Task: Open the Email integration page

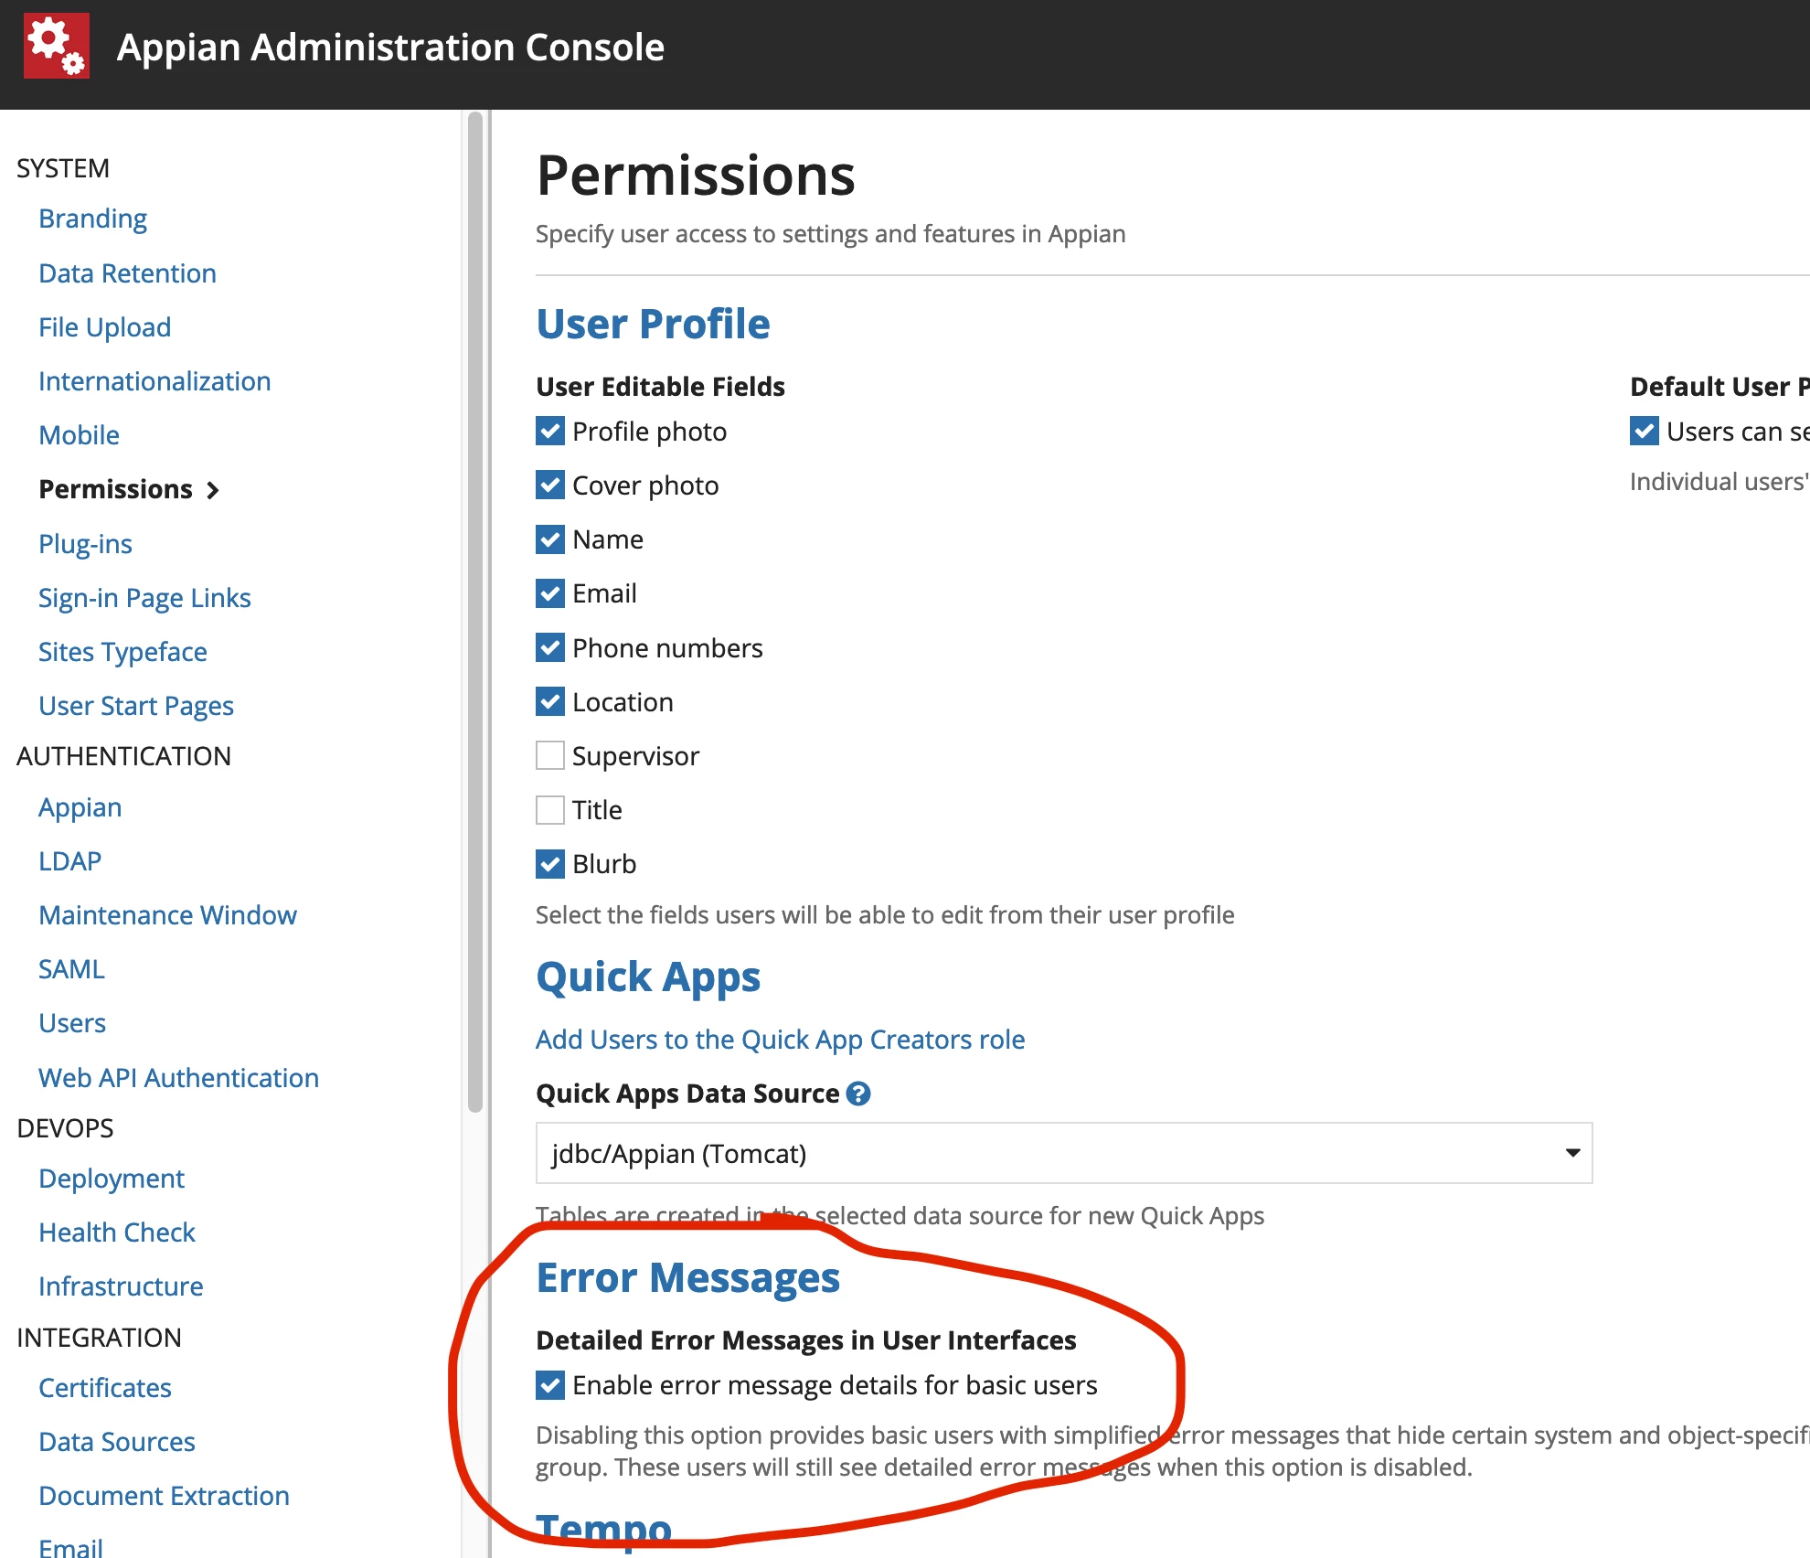Action: pyautogui.click(x=71, y=1547)
